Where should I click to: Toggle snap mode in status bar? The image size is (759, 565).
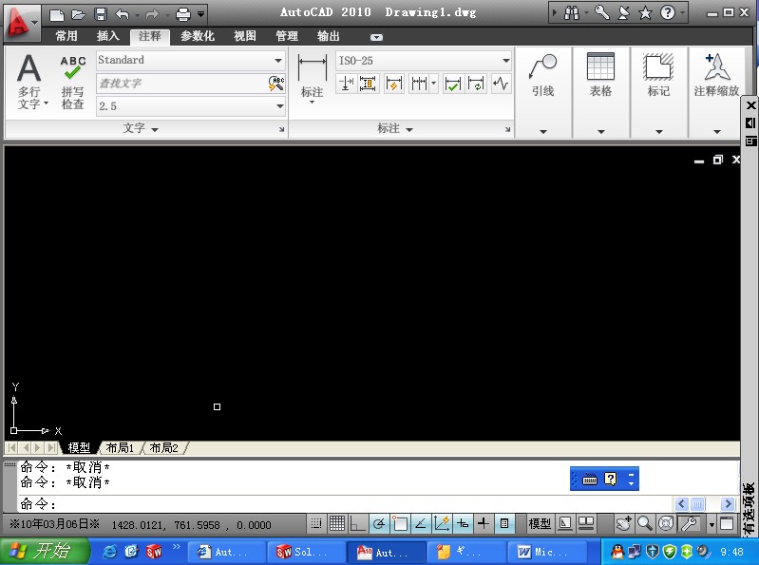pyautogui.click(x=316, y=523)
